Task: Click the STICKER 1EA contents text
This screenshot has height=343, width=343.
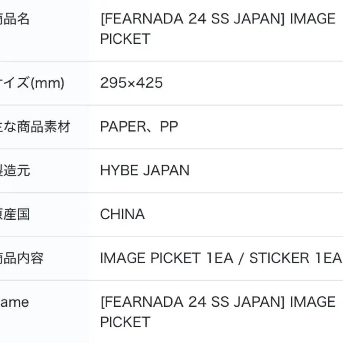Action: [295, 258]
